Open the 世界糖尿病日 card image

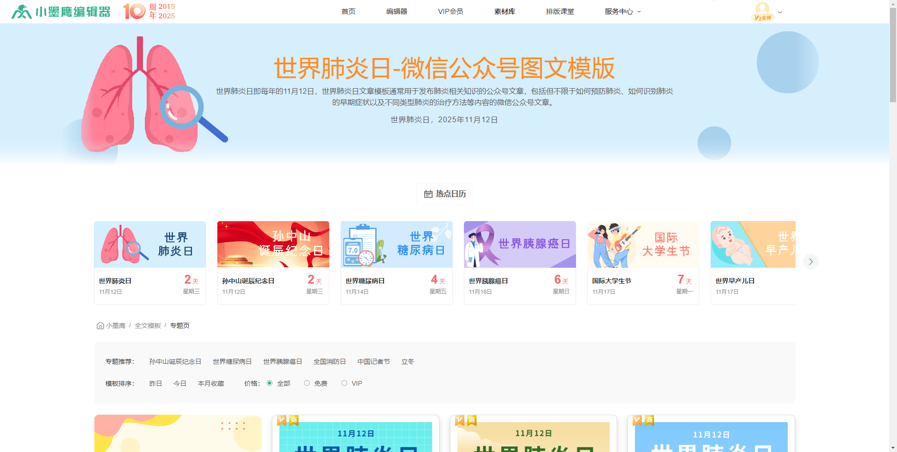pyautogui.click(x=396, y=244)
